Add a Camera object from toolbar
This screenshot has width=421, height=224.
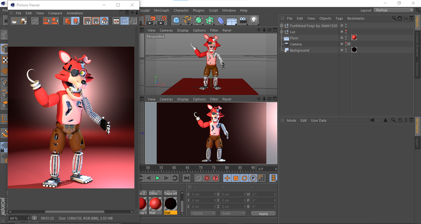point(243,20)
